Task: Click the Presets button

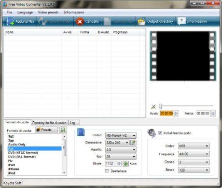Action: [46, 130]
